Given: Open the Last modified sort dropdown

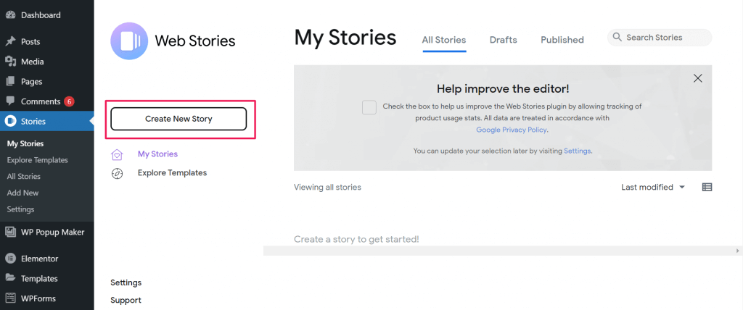Looking at the screenshot, I should click(654, 187).
